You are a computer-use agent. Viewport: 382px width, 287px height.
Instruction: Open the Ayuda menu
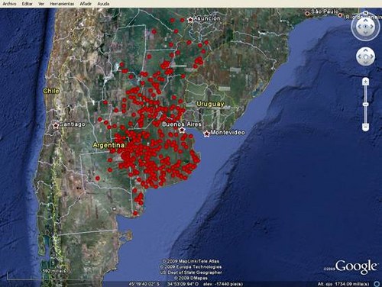pyautogui.click(x=103, y=4)
